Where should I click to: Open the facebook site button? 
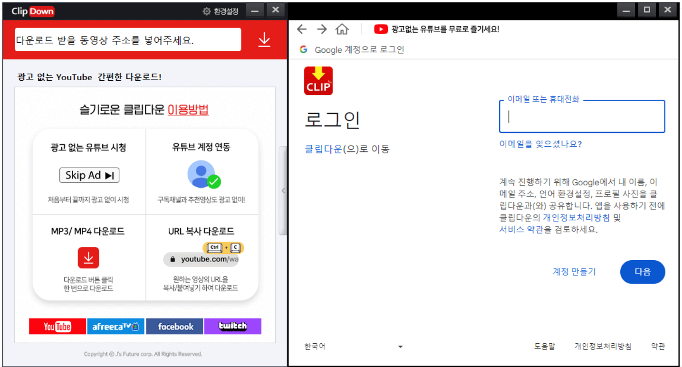[x=175, y=326]
